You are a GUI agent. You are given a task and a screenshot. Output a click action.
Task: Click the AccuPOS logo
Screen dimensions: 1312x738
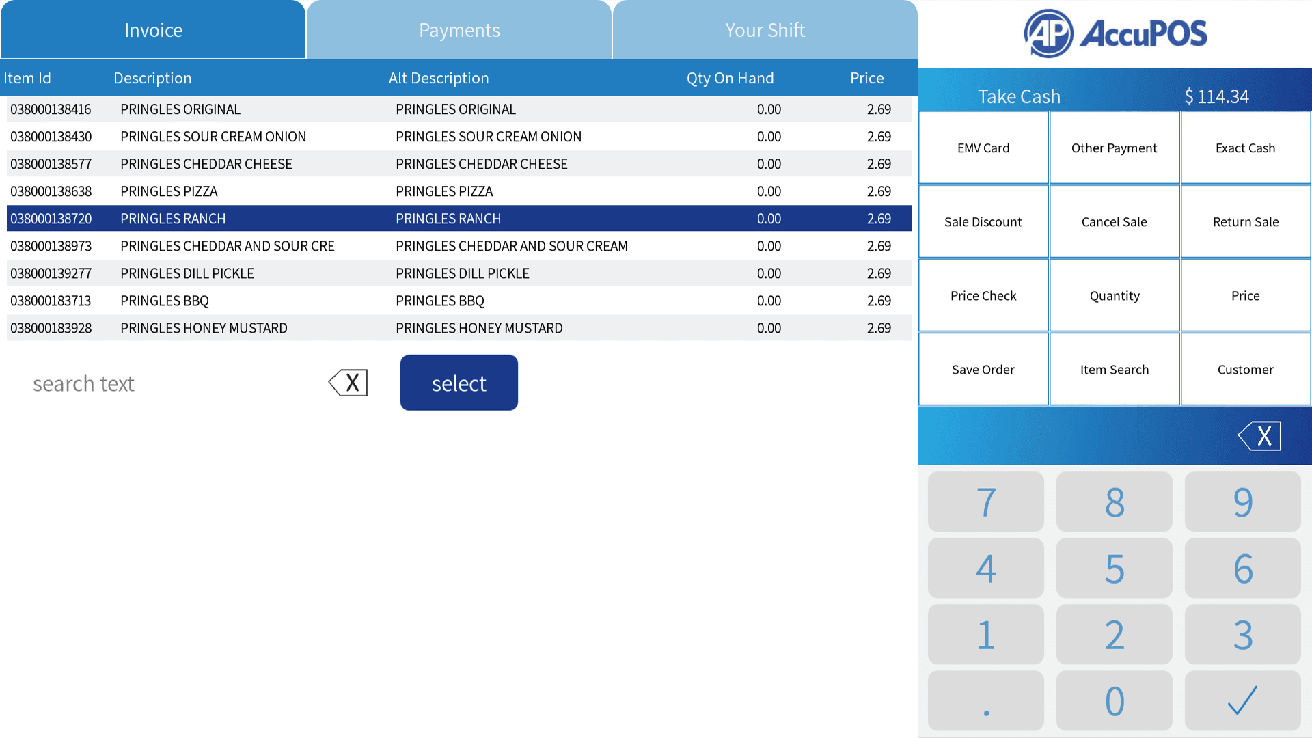[1115, 33]
